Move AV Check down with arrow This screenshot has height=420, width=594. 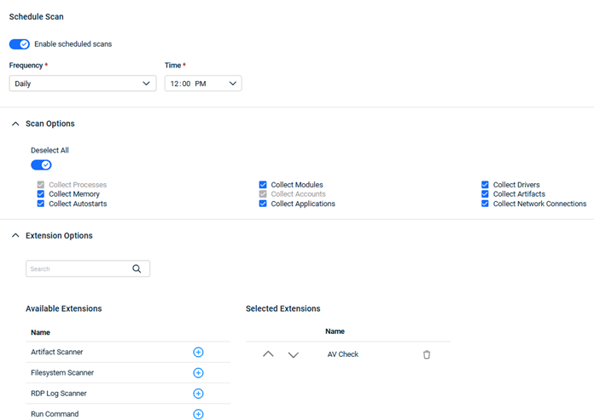tap(294, 355)
